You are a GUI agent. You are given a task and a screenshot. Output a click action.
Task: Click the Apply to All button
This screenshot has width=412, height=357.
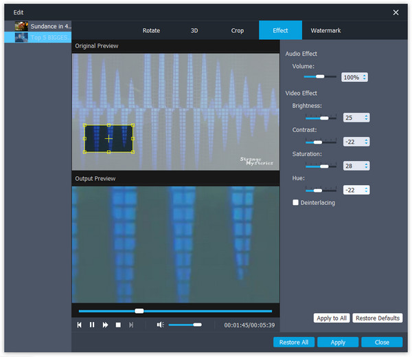click(x=332, y=318)
